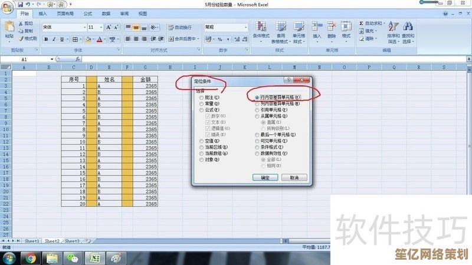Click the column G header
Image resolution: width=472 pixels, height=265 pixels.
click(145, 67)
